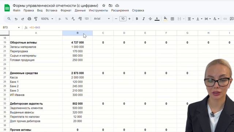Open the borders tool
234x132 pixels.
(172, 19)
